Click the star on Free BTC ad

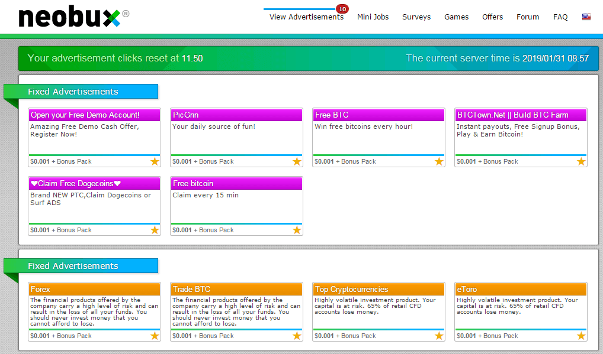439,161
